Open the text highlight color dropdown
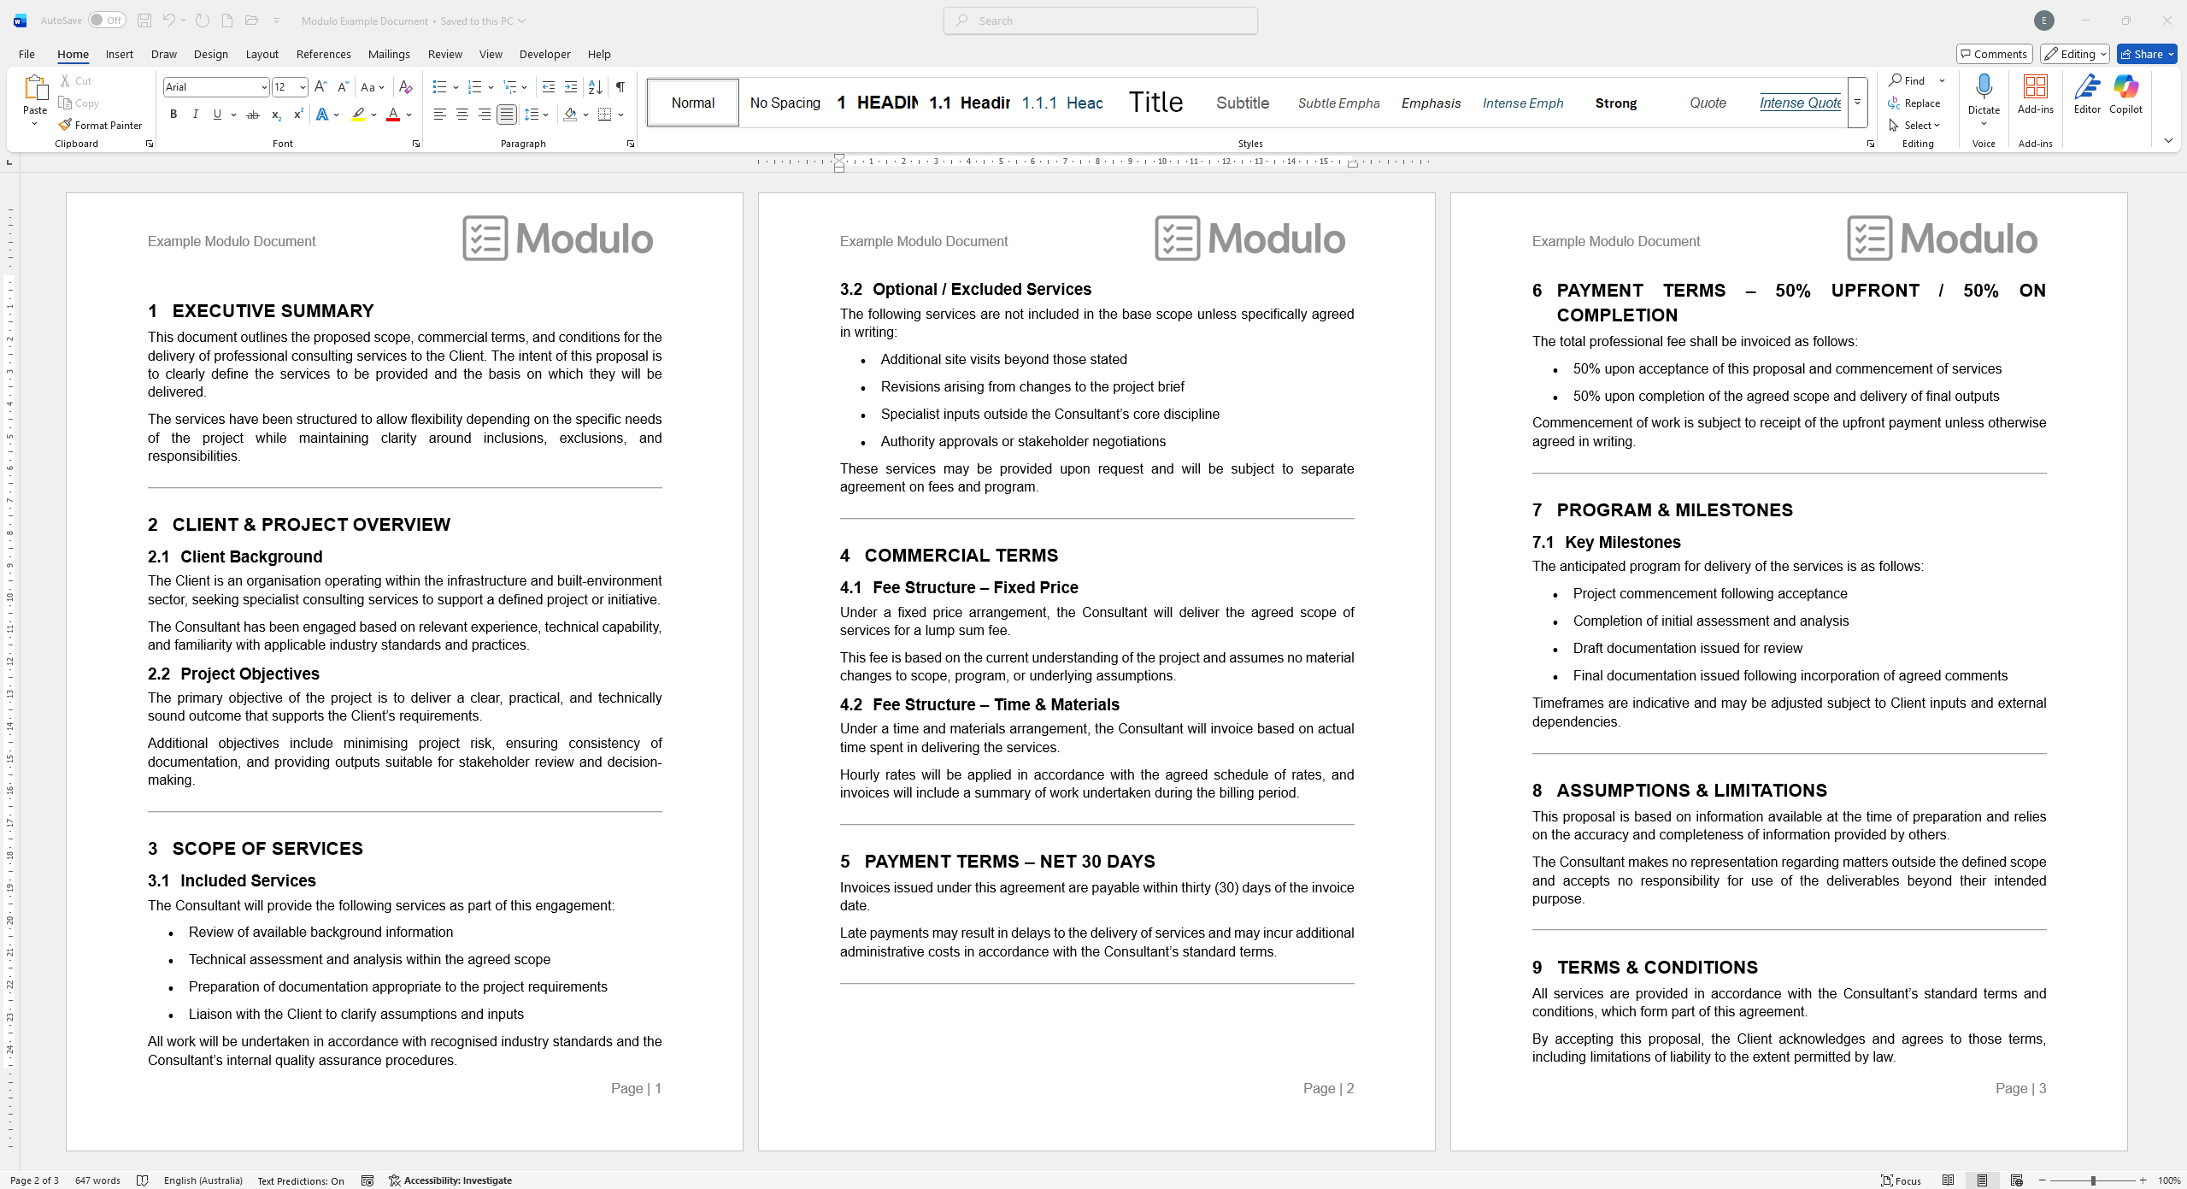Viewport: 2187px width, 1189px height. coord(372,114)
